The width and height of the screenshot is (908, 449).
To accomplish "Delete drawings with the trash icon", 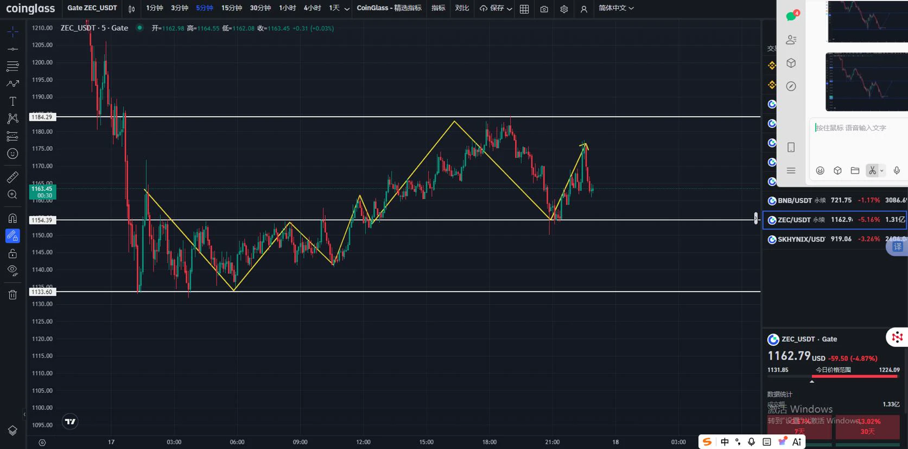I will [12, 294].
